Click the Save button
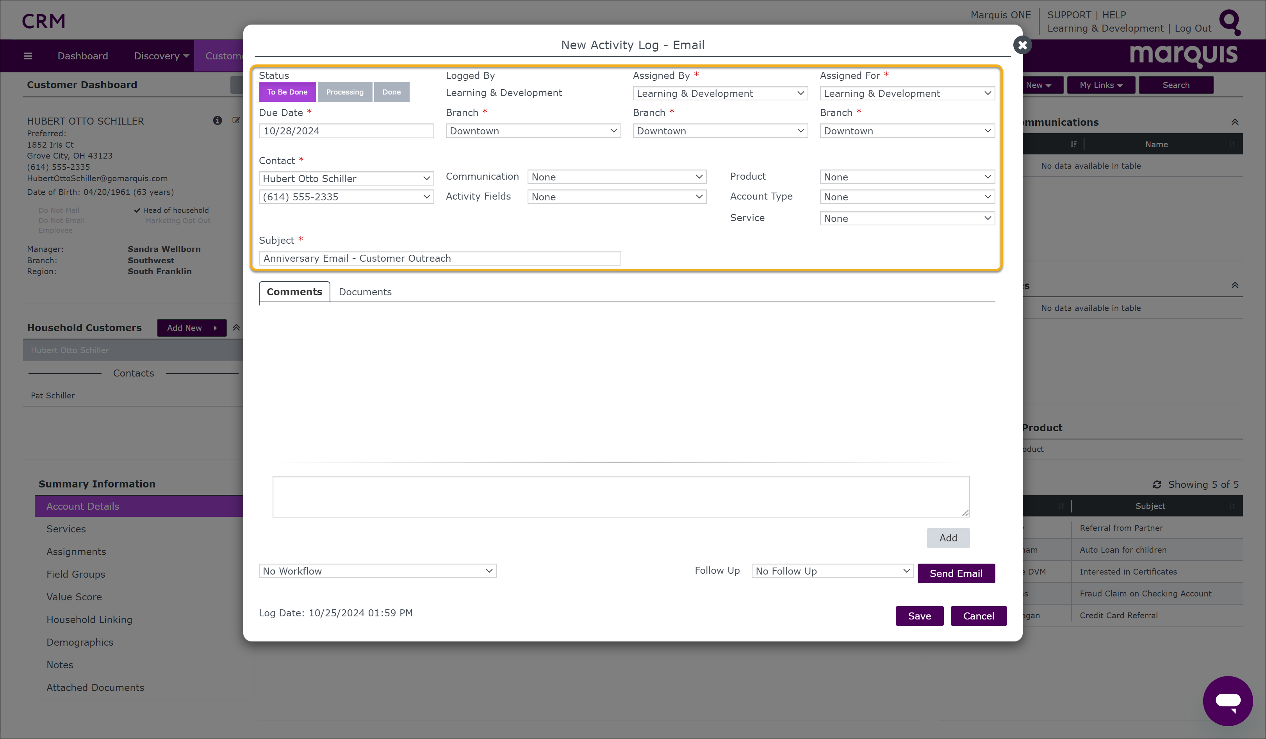This screenshot has height=739, width=1266. pos(919,616)
